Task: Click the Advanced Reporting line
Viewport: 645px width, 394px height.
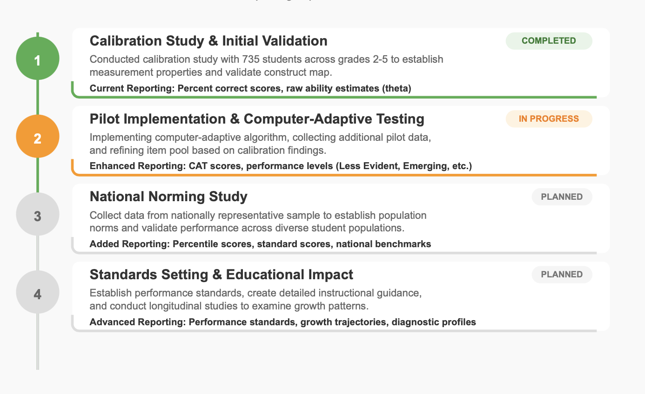Action: tap(282, 322)
